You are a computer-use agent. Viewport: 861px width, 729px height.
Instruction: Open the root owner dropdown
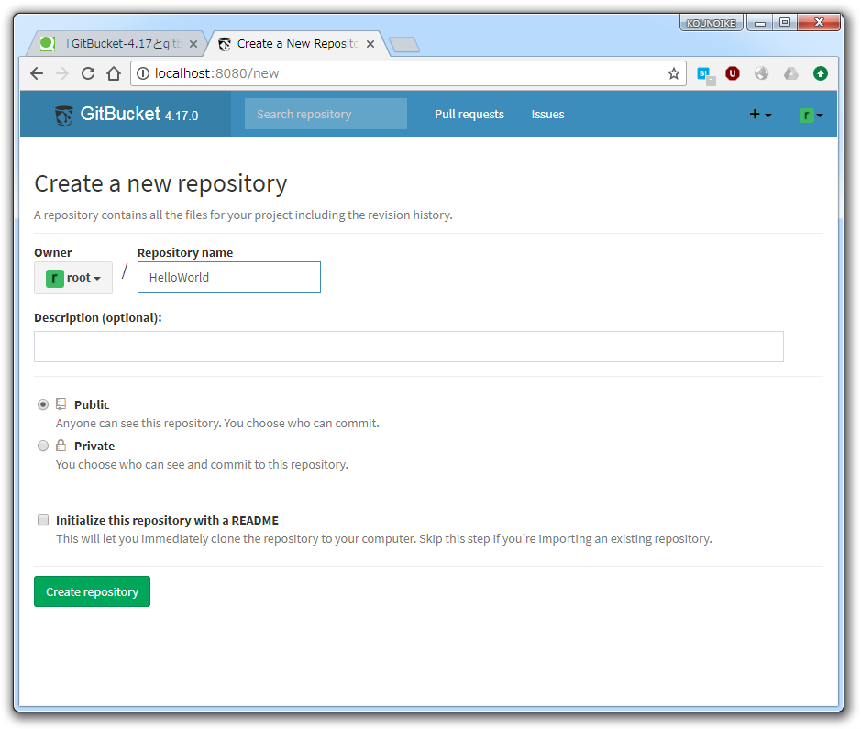73,277
